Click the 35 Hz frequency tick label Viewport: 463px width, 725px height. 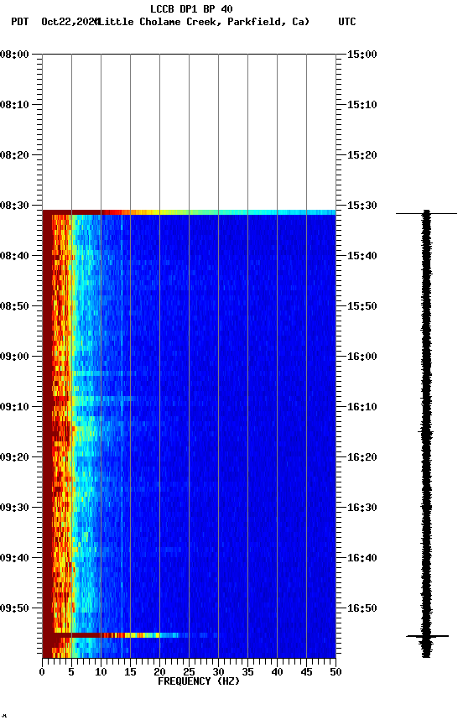pyautogui.click(x=247, y=672)
